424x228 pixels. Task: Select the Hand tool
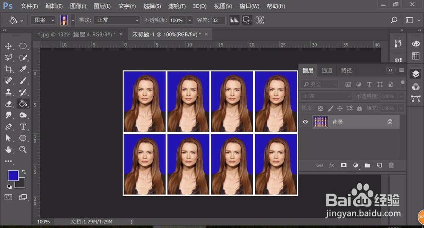click(8, 149)
